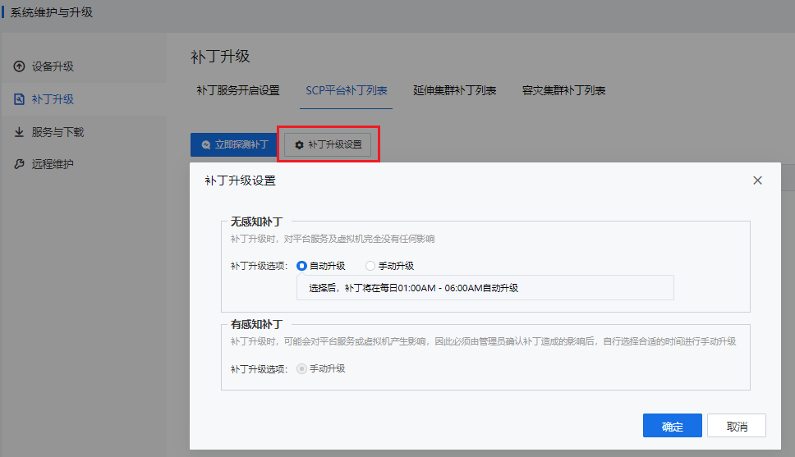This screenshot has height=457, width=795.
Task: Click 手动升级 radio under 有感知补丁
Action: click(x=301, y=368)
